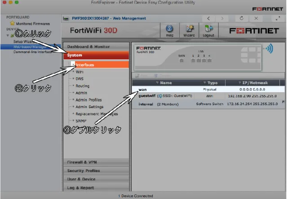Go back with the left arrow
The height and width of the screenshot is (199, 288).
208,18
